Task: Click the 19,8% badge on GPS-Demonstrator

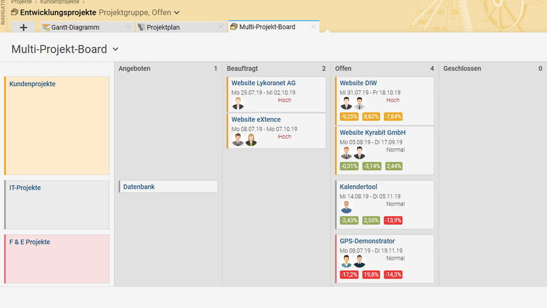Action: click(371, 275)
